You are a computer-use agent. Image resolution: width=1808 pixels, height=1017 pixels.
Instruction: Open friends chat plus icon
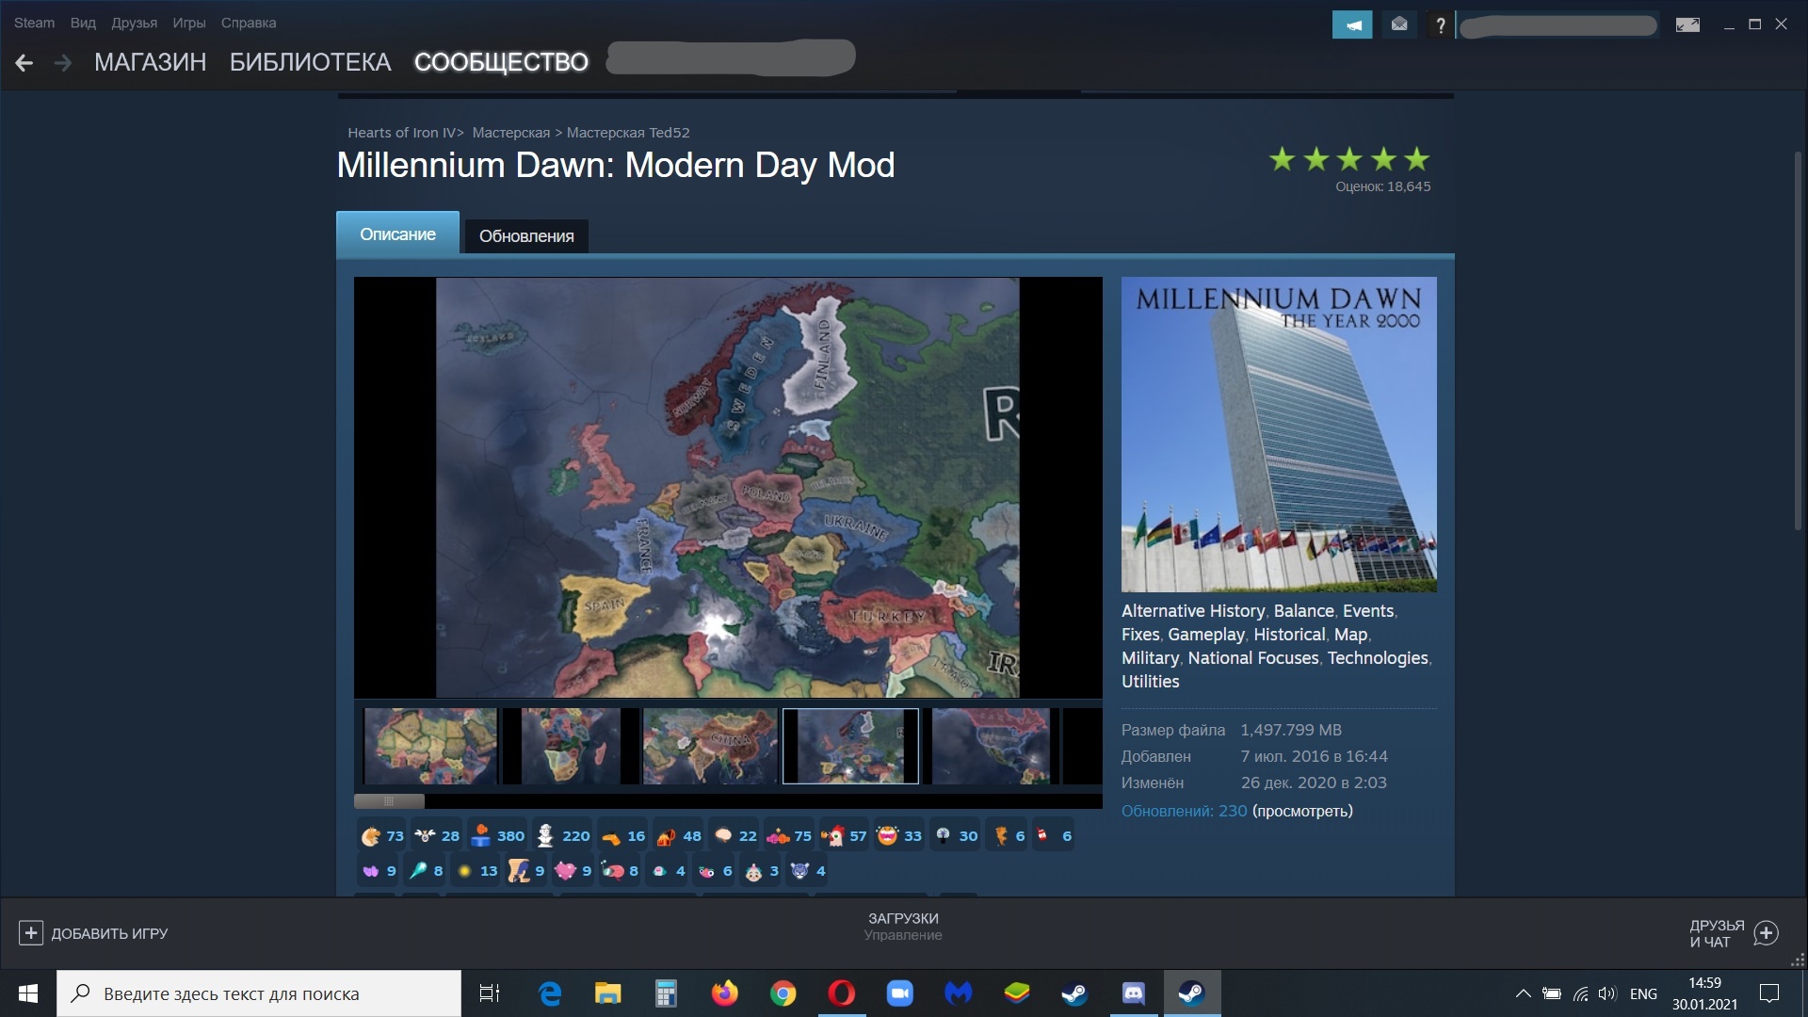tap(1767, 933)
